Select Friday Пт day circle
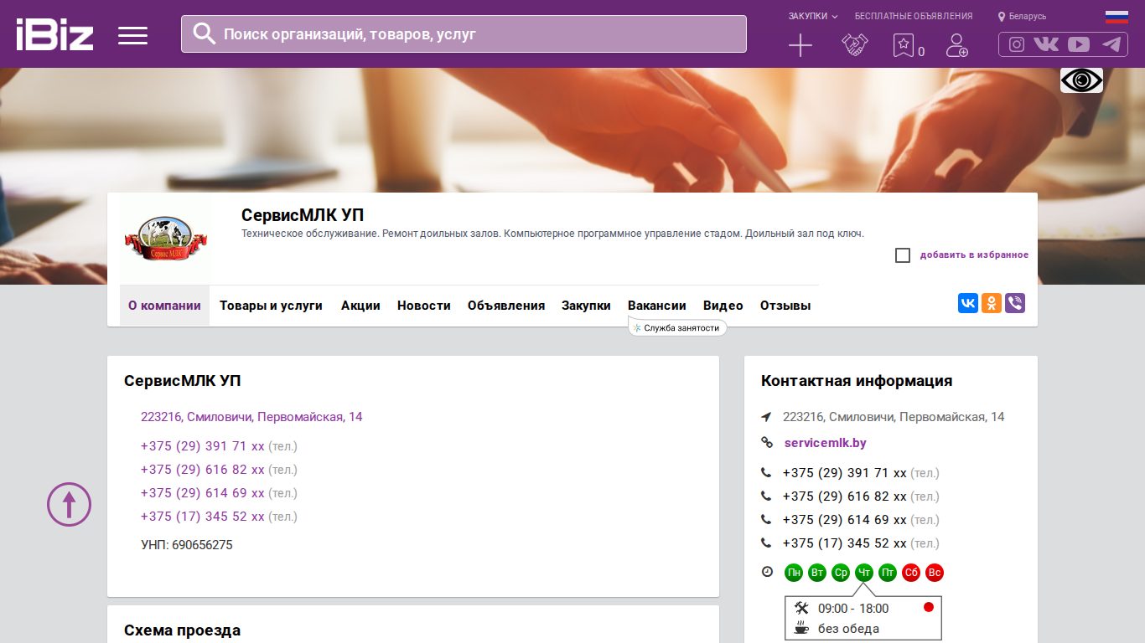 tap(888, 573)
